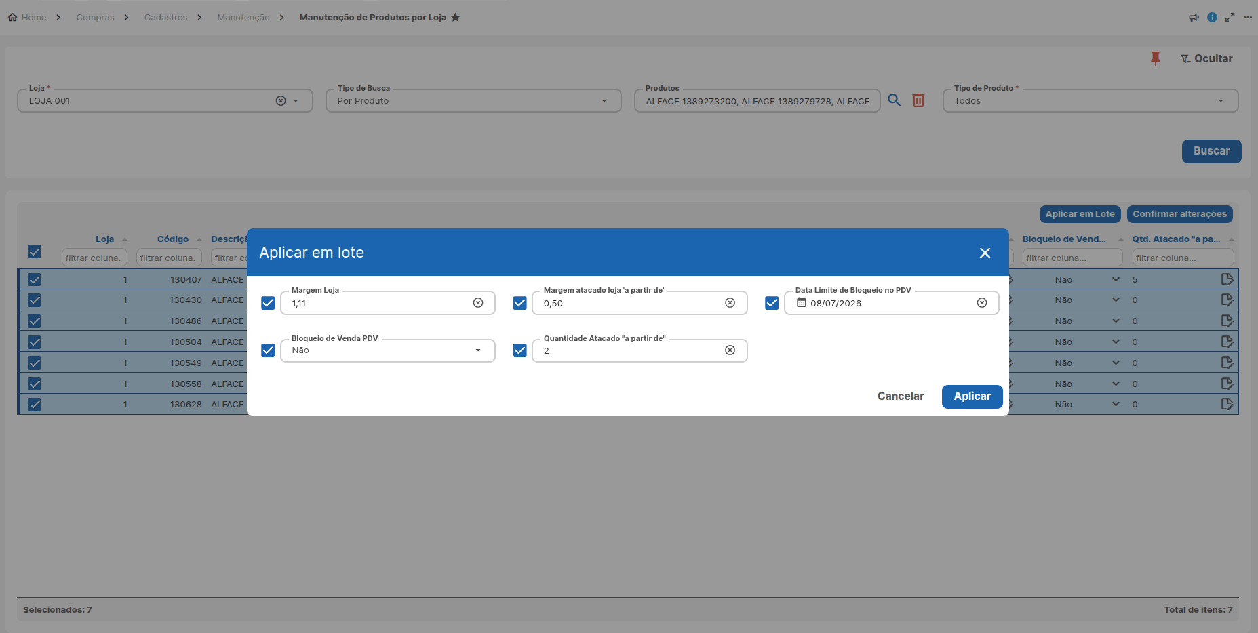This screenshot has height=633, width=1258.
Task: Filter the Bloqueio de Vend... column input
Action: [x=1073, y=258]
